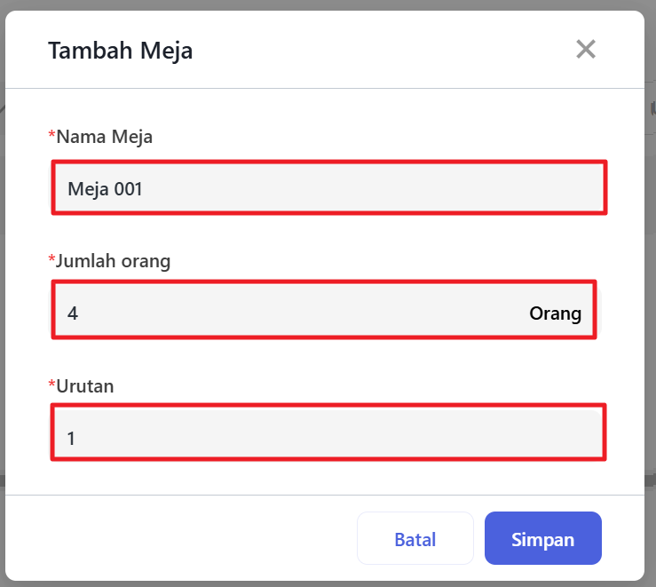
Task: Click the value 1 in Urutan field
Action: [x=71, y=438]
